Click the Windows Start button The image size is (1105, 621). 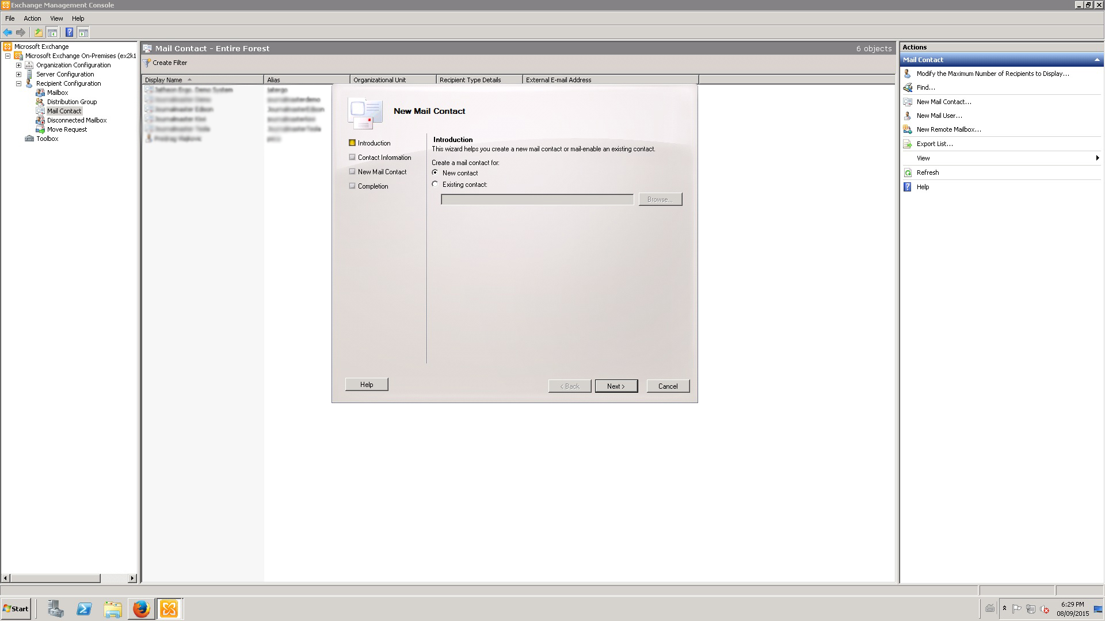pos(16,609)
